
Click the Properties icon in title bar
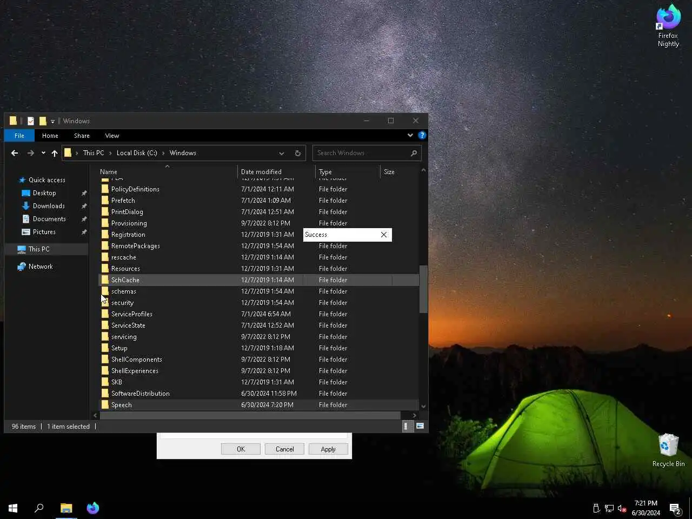click(31, 121)
